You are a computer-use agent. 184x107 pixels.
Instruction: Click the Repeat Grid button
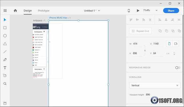tap(141, 31)
